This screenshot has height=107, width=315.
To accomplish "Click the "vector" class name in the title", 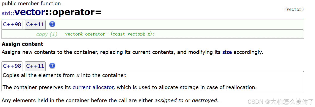I will click(30, 12).
